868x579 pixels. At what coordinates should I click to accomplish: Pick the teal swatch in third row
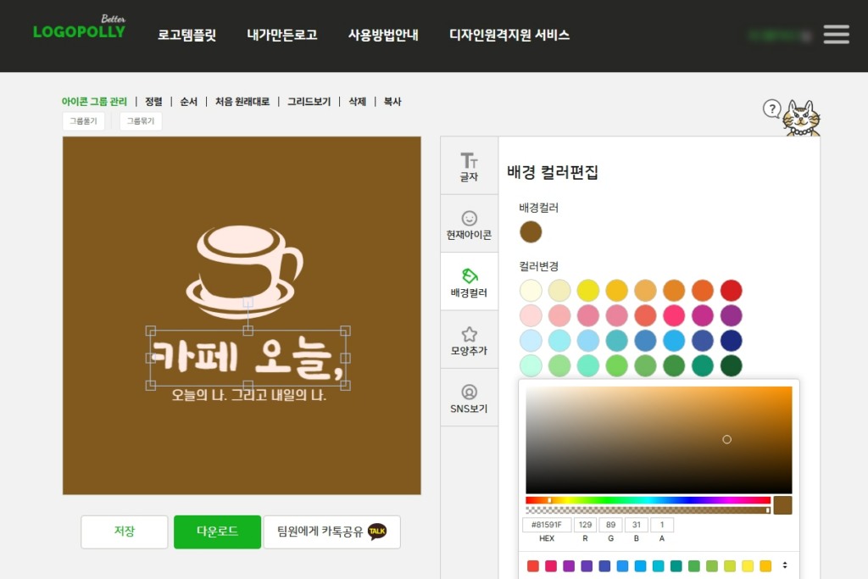tap(617, 341)
